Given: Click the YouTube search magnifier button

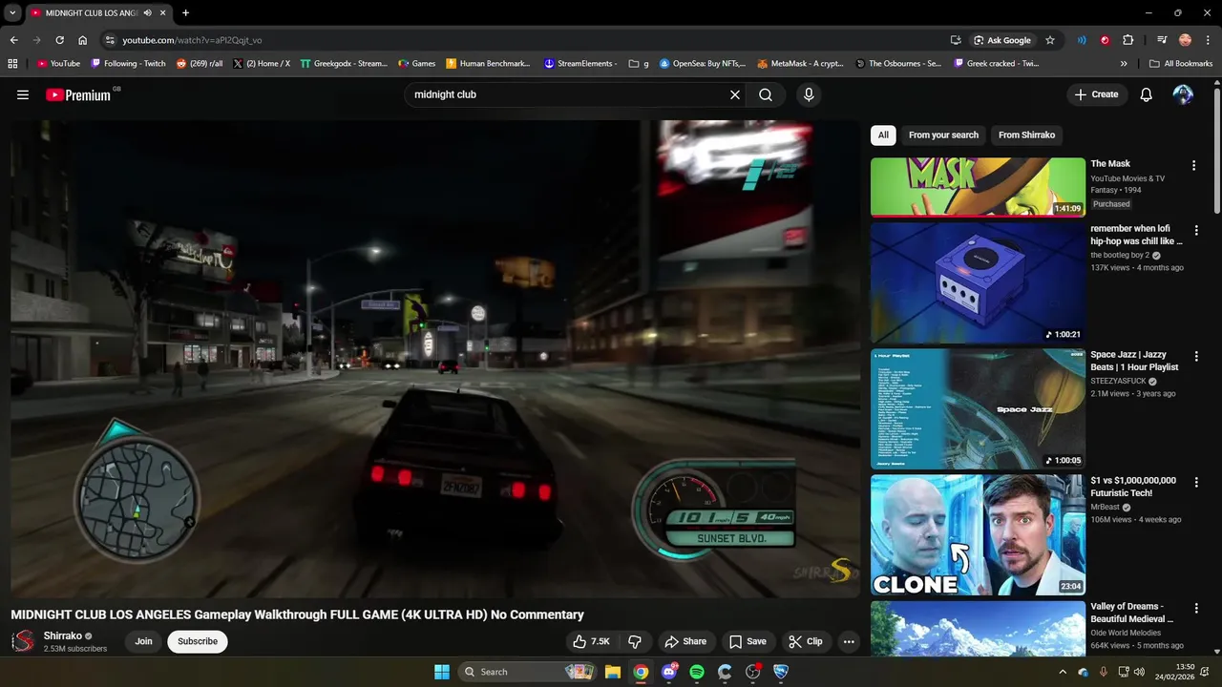Looking at the screenshot, I should tap(766, 94).
